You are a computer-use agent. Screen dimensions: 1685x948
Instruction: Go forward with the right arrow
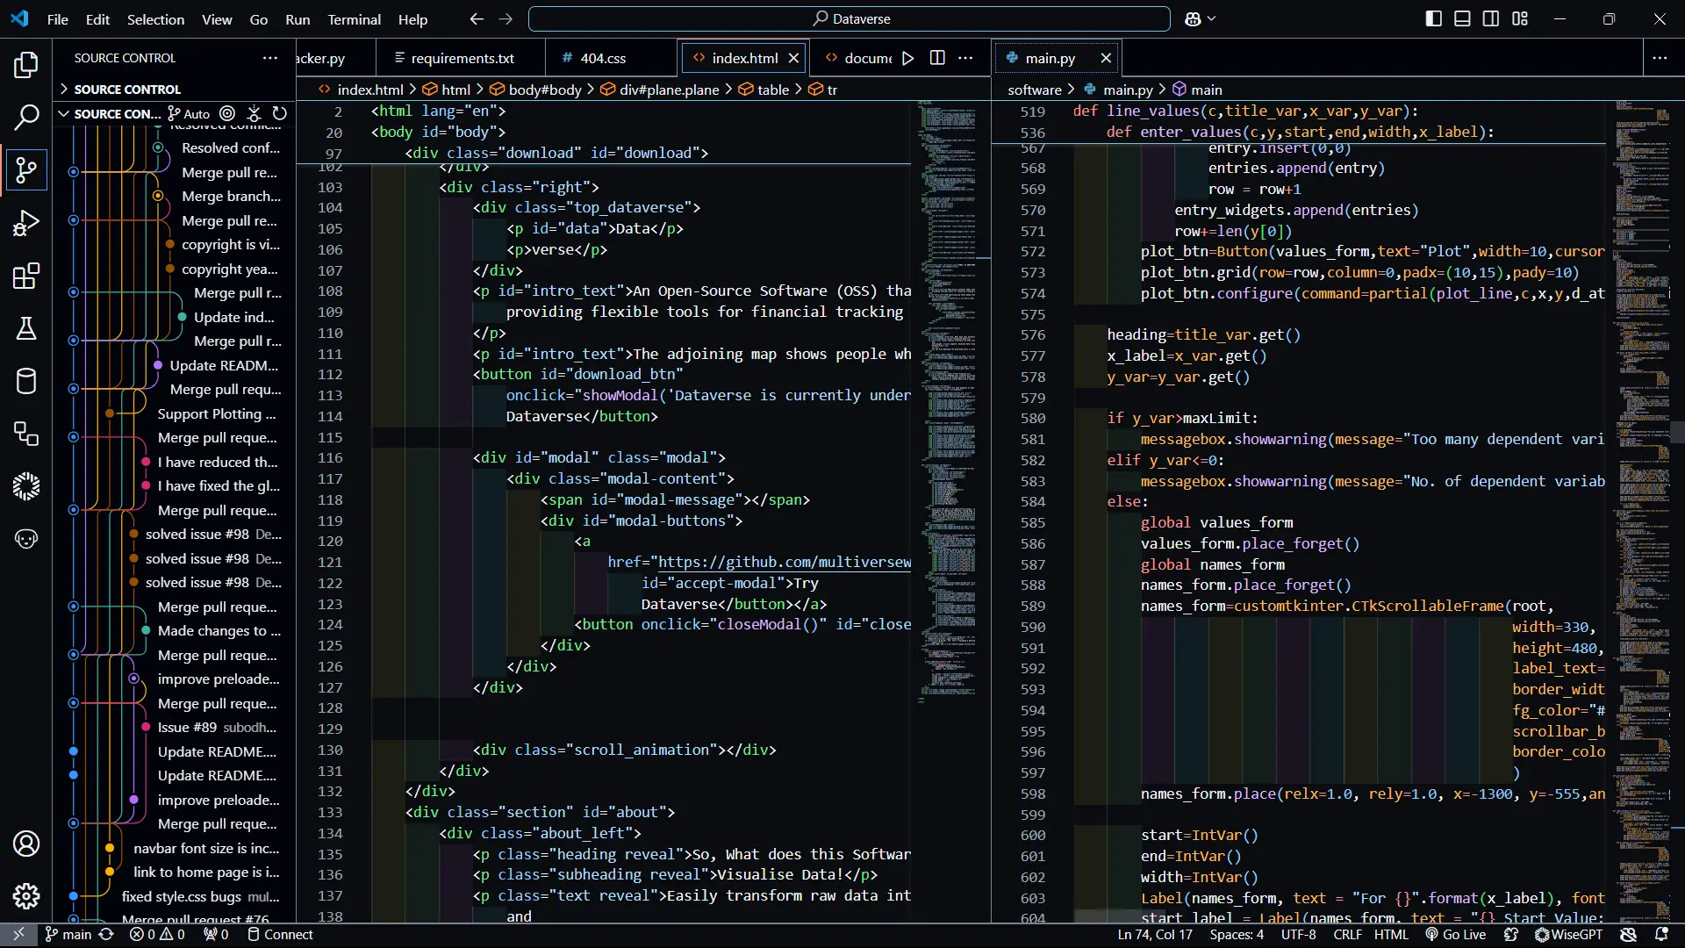point(505,18)
